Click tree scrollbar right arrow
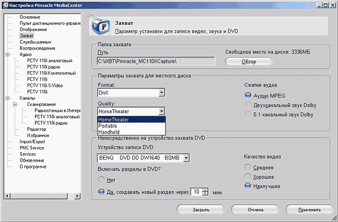 (x=77, y=196)
